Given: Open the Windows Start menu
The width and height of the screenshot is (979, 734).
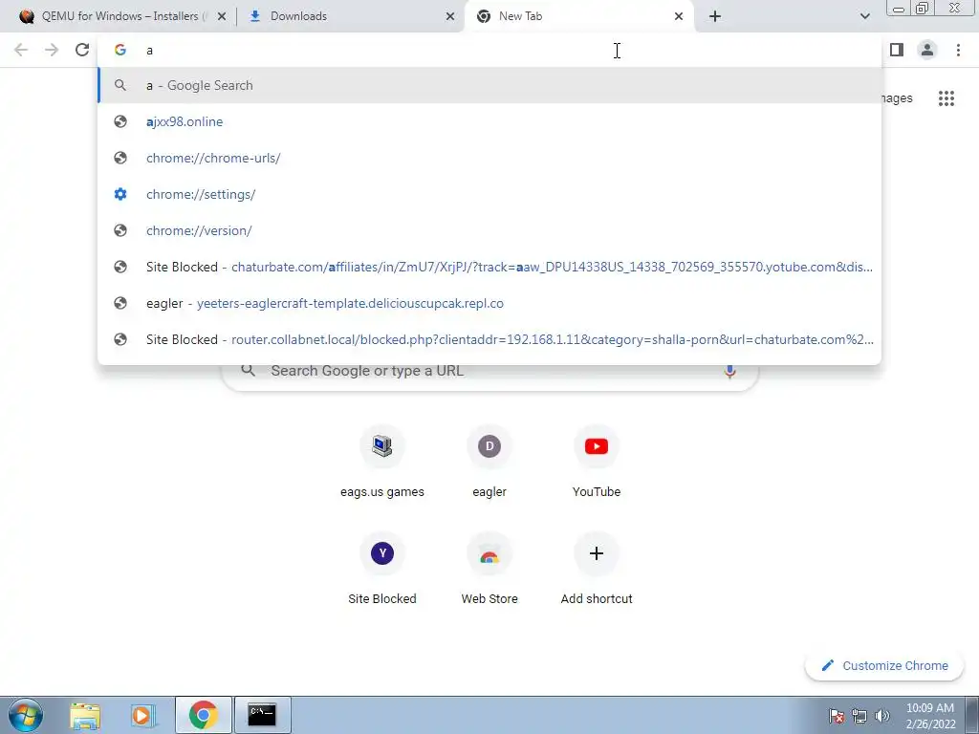Looking at the screenshot, I should click(x=26, y=715).
